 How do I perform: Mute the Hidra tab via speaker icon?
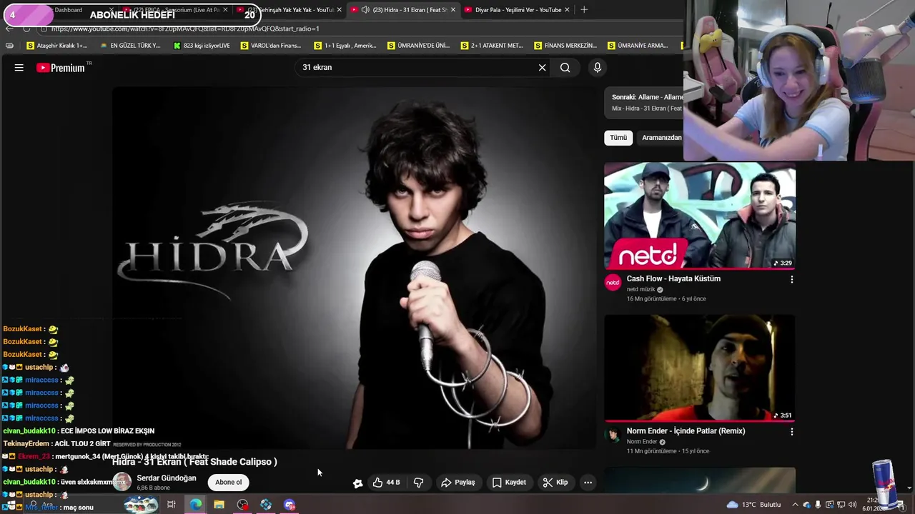click(365, 10)
